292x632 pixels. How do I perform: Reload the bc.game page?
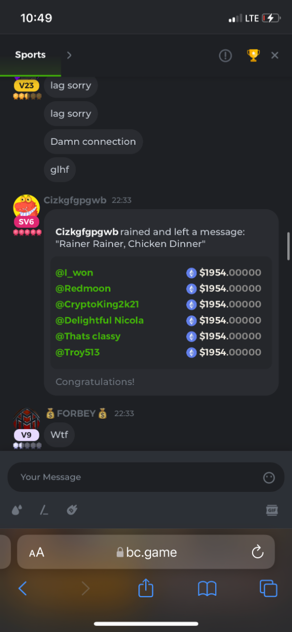[x=257, y=552]
